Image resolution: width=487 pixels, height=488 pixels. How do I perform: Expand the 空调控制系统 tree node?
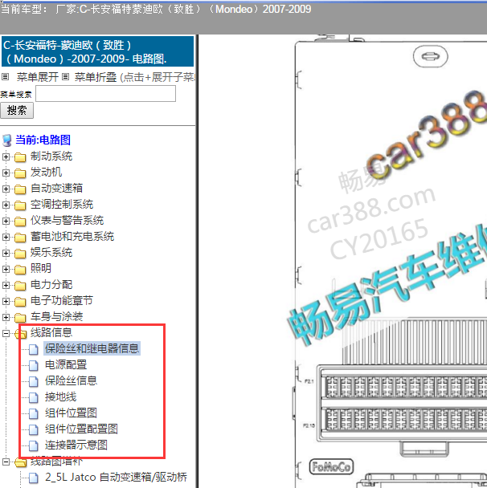[6, 205]
